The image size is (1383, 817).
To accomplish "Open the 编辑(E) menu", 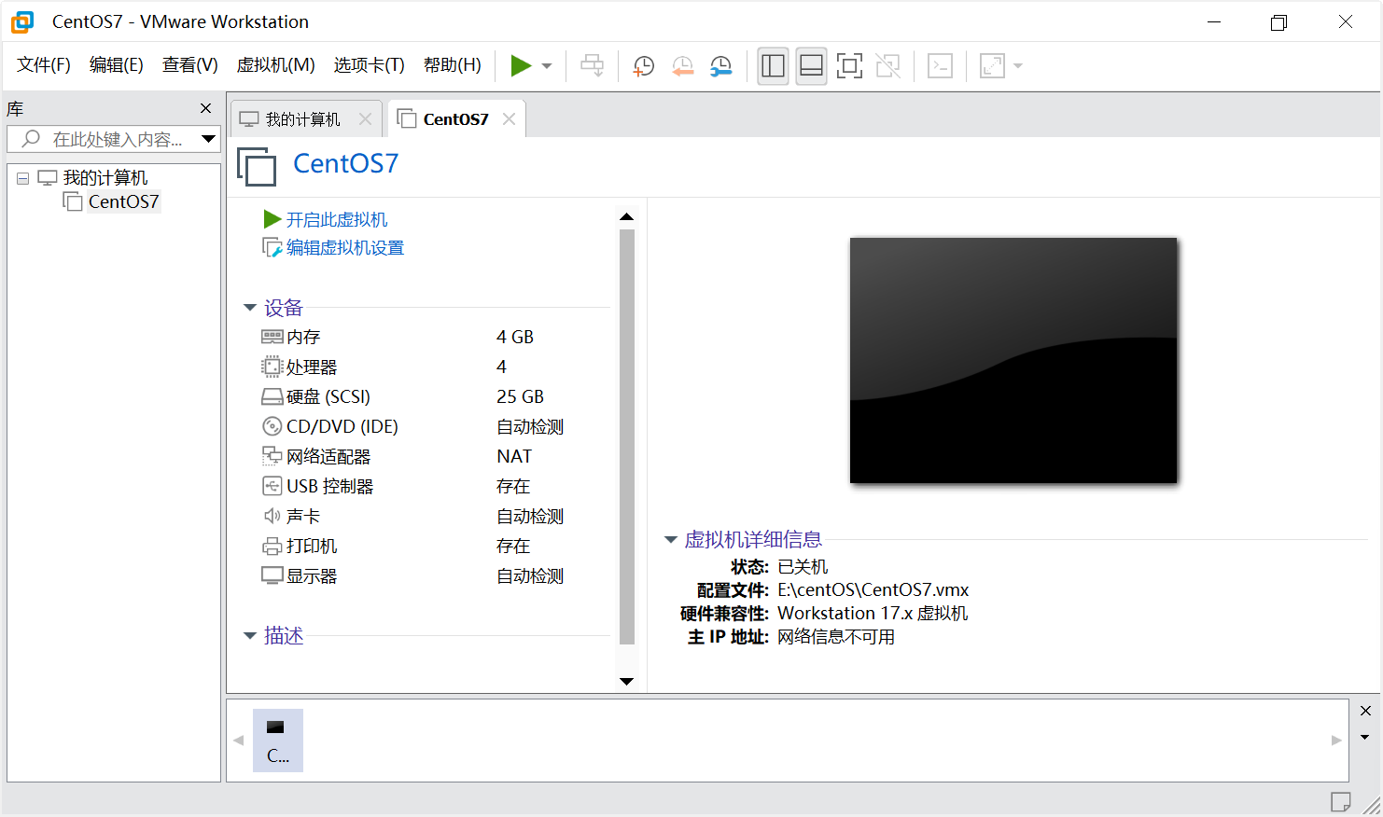I will 117,64.
